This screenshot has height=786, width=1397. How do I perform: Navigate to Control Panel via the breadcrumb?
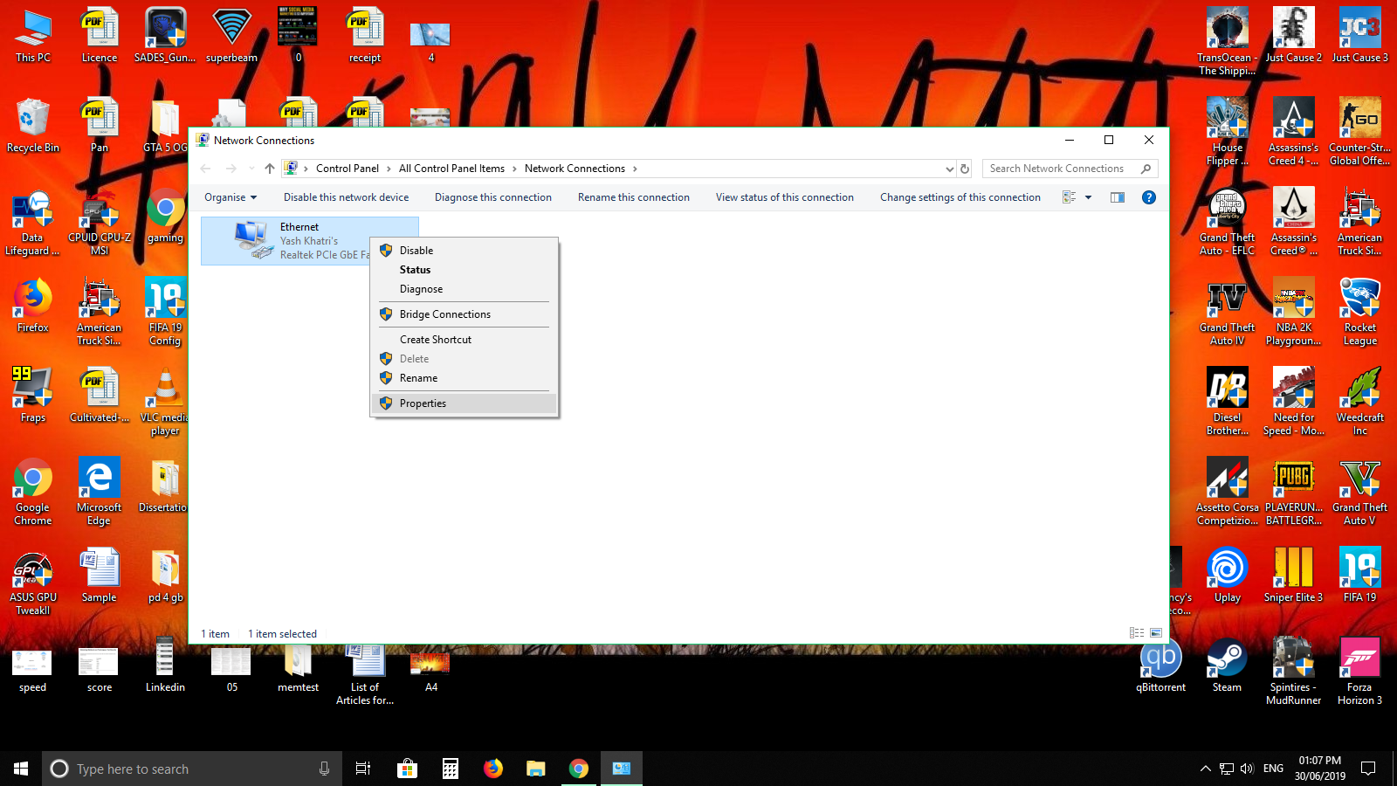click(348, 168)
